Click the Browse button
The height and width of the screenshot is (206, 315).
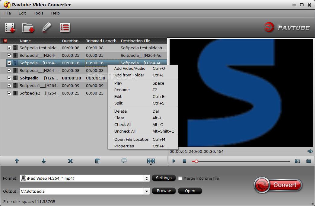pos(164,191)
